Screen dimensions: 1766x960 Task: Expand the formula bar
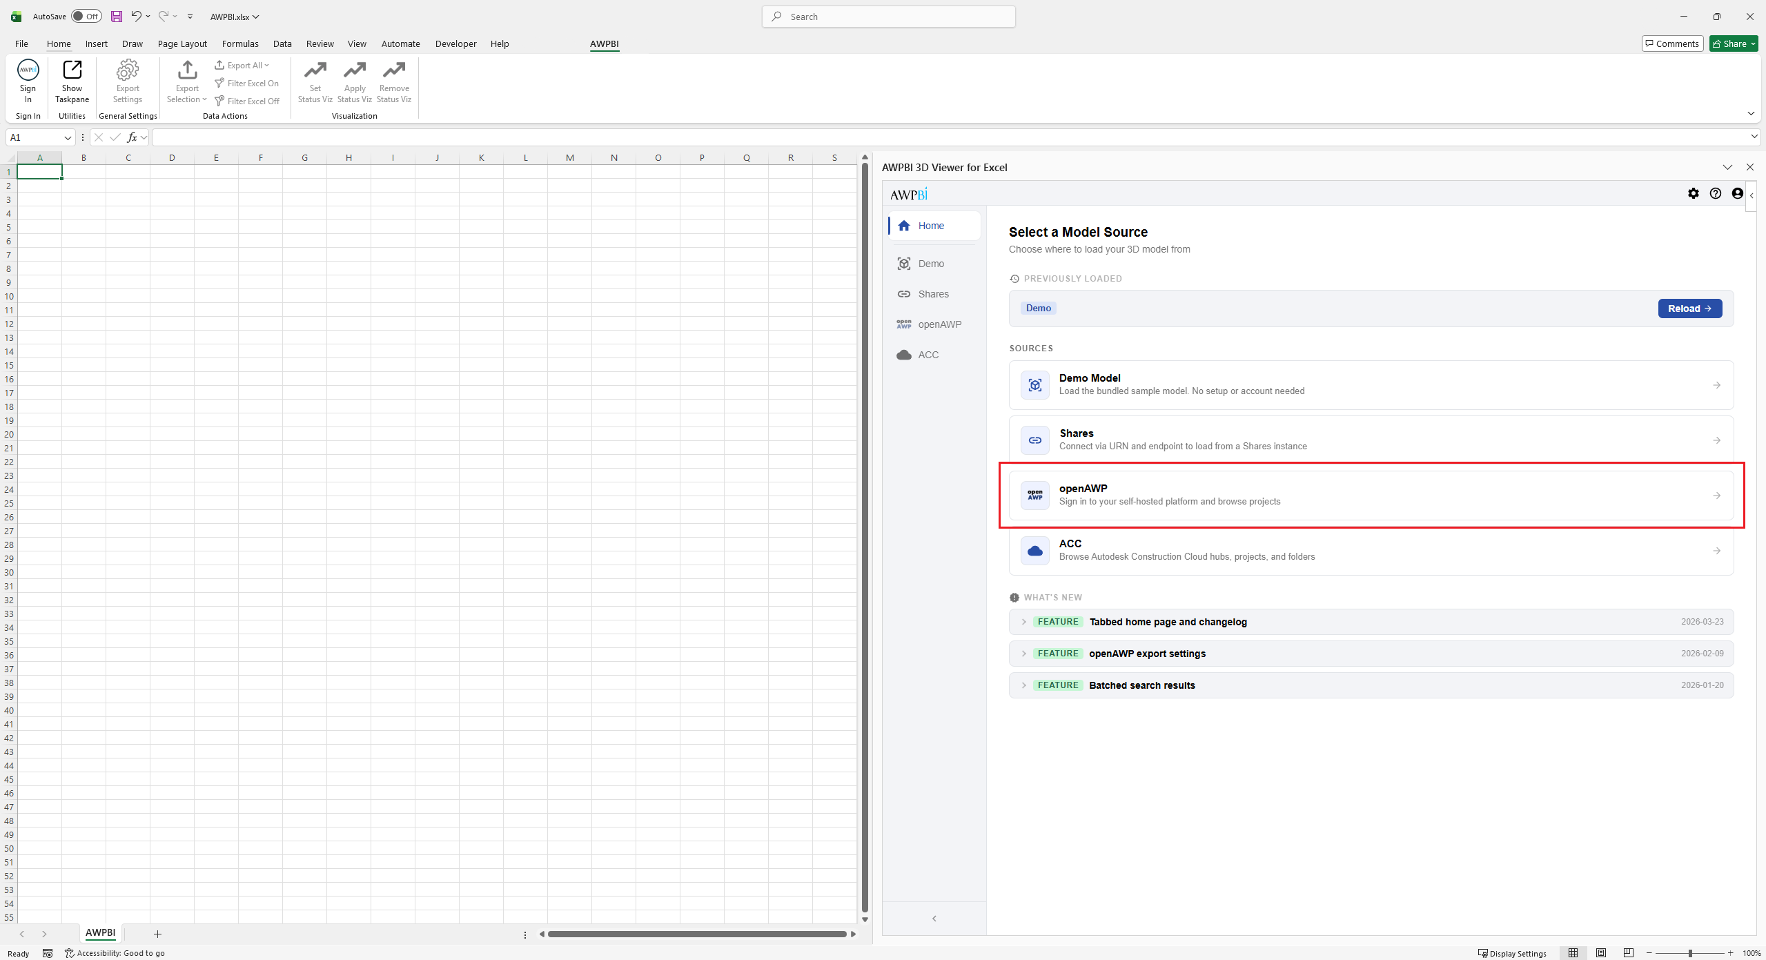pos(1754,137)
